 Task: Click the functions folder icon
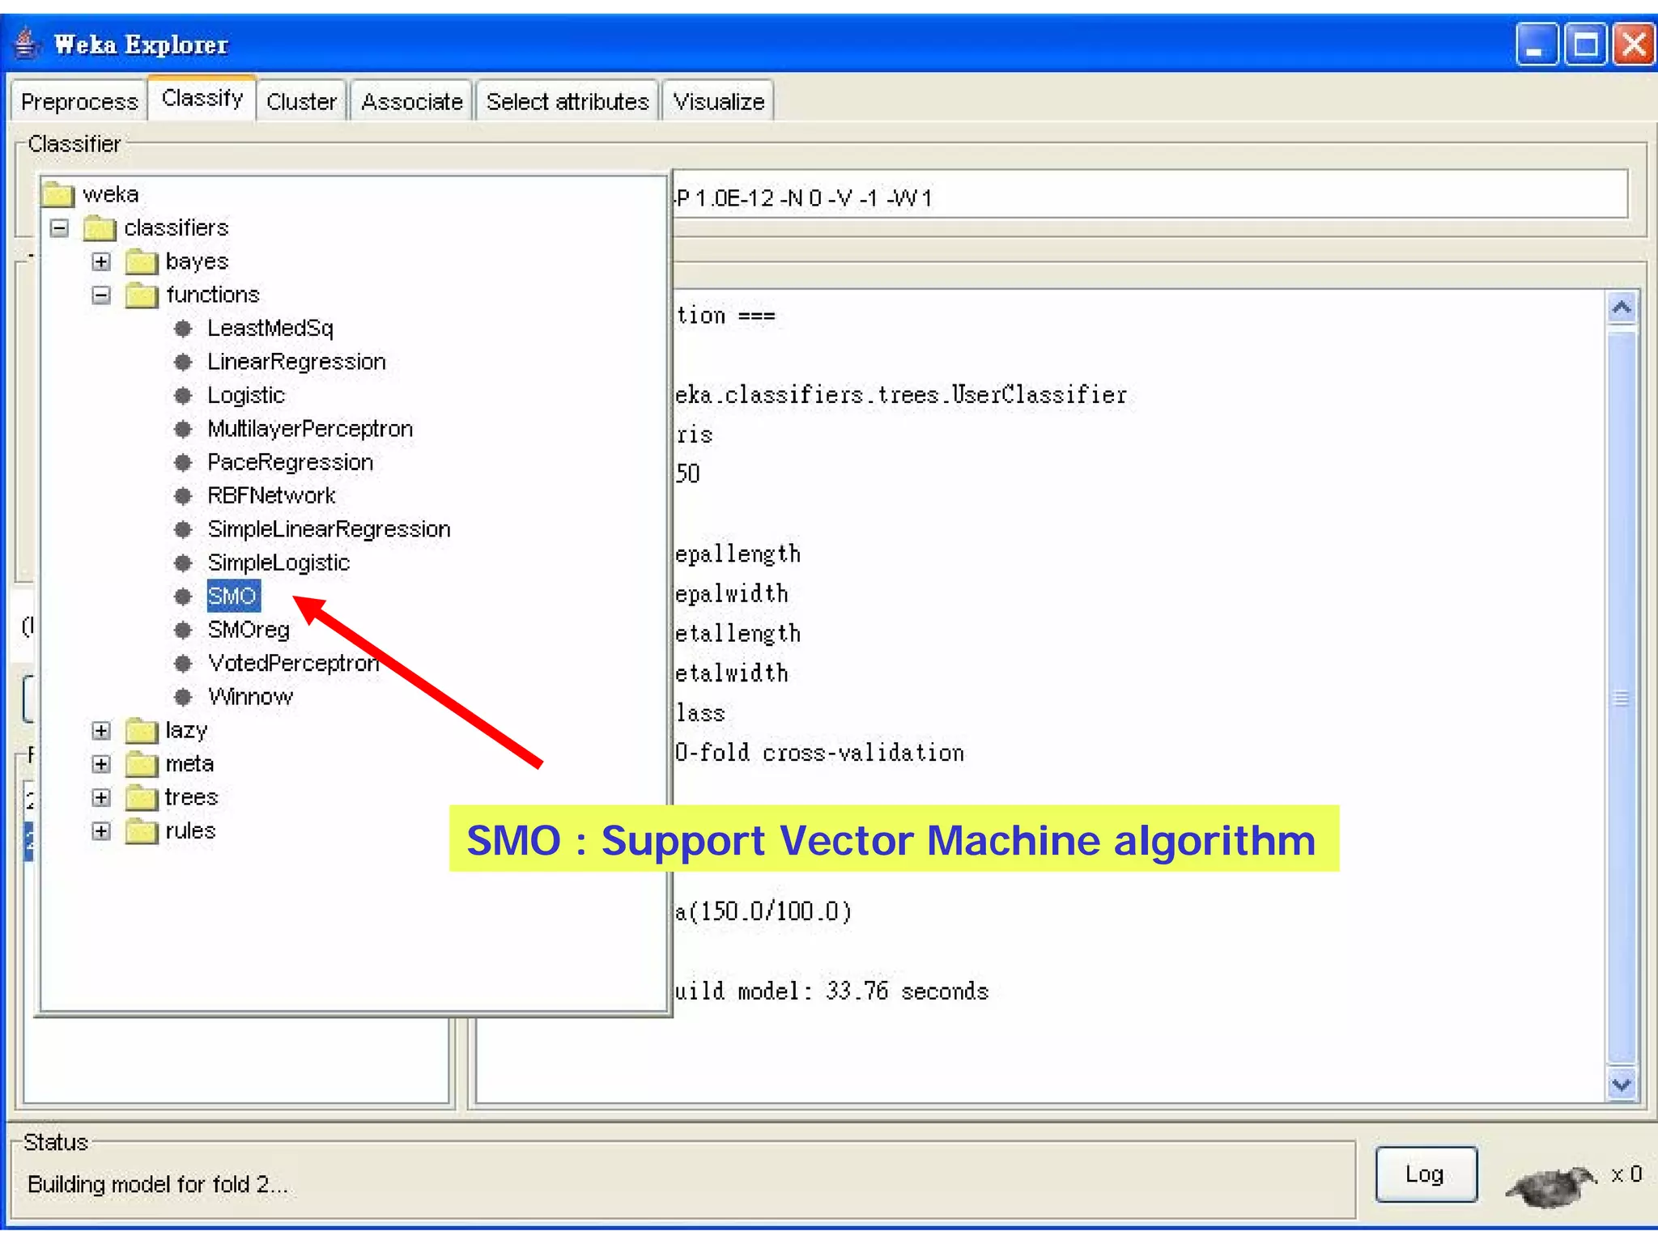tap(142, 295)
